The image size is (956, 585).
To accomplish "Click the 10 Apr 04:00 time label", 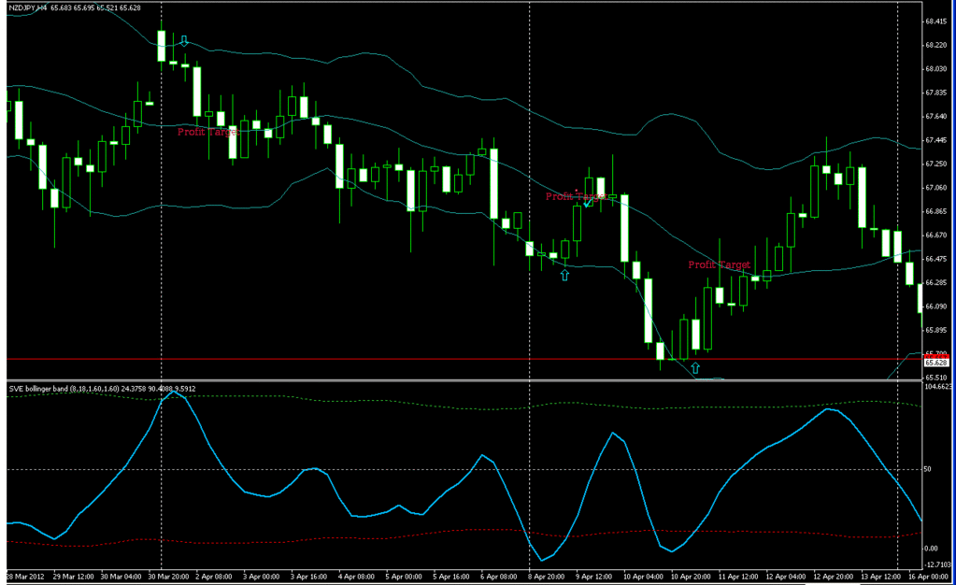I will pyautogui.click(x=643, y=577).
